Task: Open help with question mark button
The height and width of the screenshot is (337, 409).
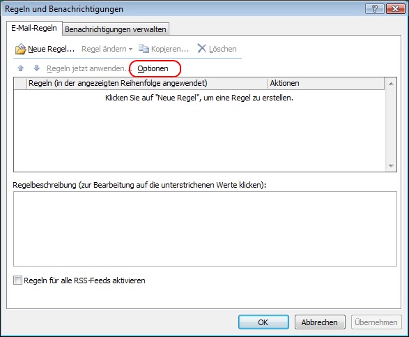Action: click(375, 9)
